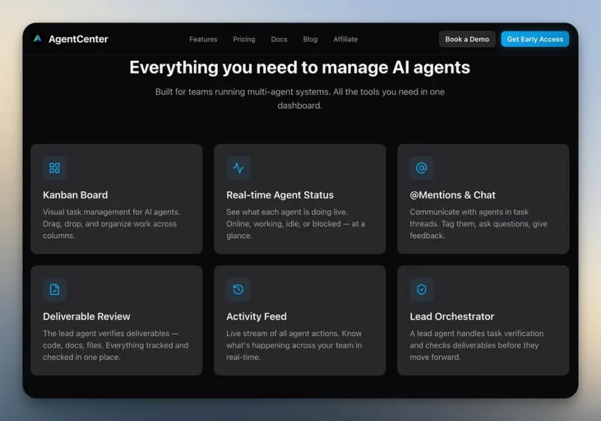Click the text 'Visual task management for AI agents'
601x421 pixels.
(111, 212)
